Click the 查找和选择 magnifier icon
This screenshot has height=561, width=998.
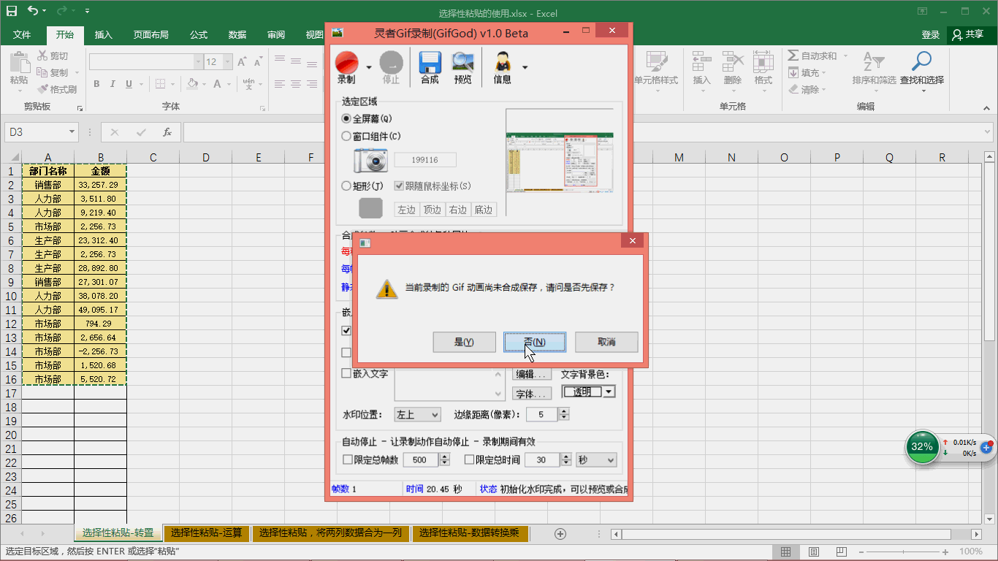point(922,61)
